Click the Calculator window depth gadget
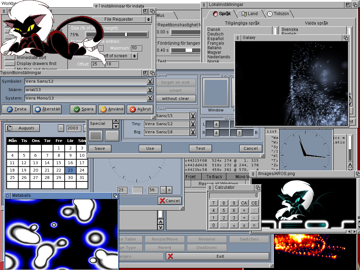Image resolution: width=360 pixels, height=270 pixels. point(258,188)
